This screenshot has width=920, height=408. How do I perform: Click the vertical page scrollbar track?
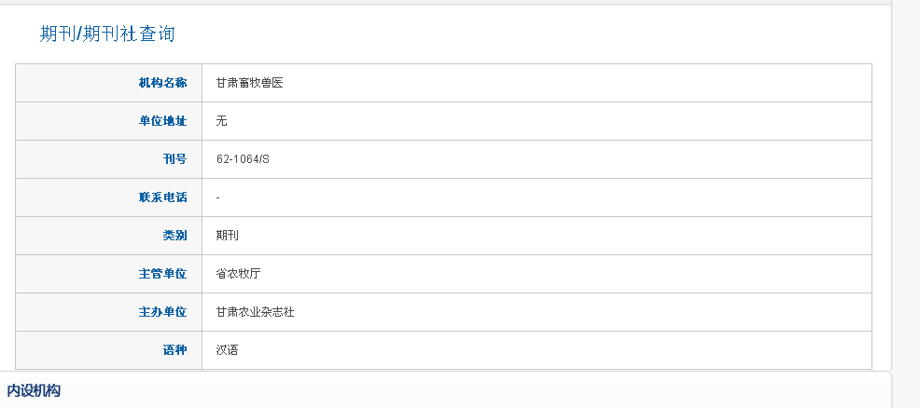coord(906,204)
